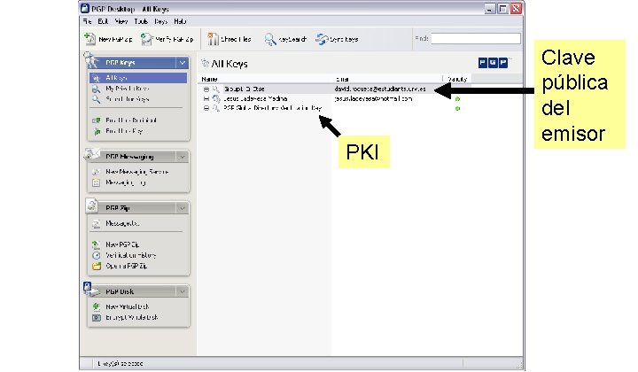Viewport: 638px width, 372px height.
Task: Click the PGP logo in All Keys header
Action: [x=493, y=63]
